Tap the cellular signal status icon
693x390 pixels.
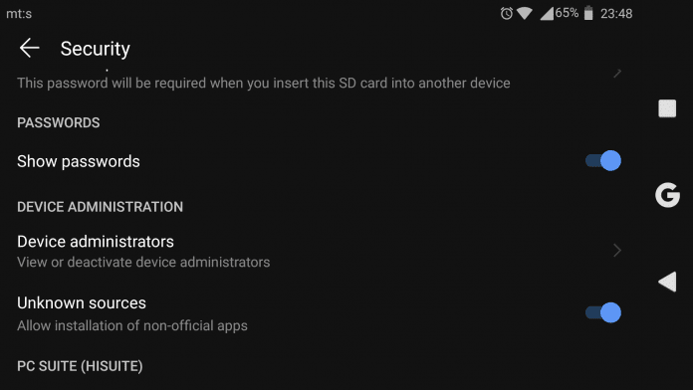click(x=547, y=14)
